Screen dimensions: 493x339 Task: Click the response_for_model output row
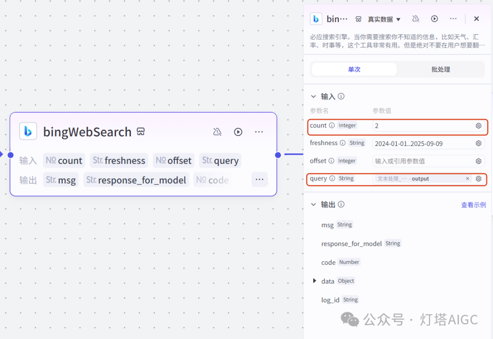(x=361, y=244)
